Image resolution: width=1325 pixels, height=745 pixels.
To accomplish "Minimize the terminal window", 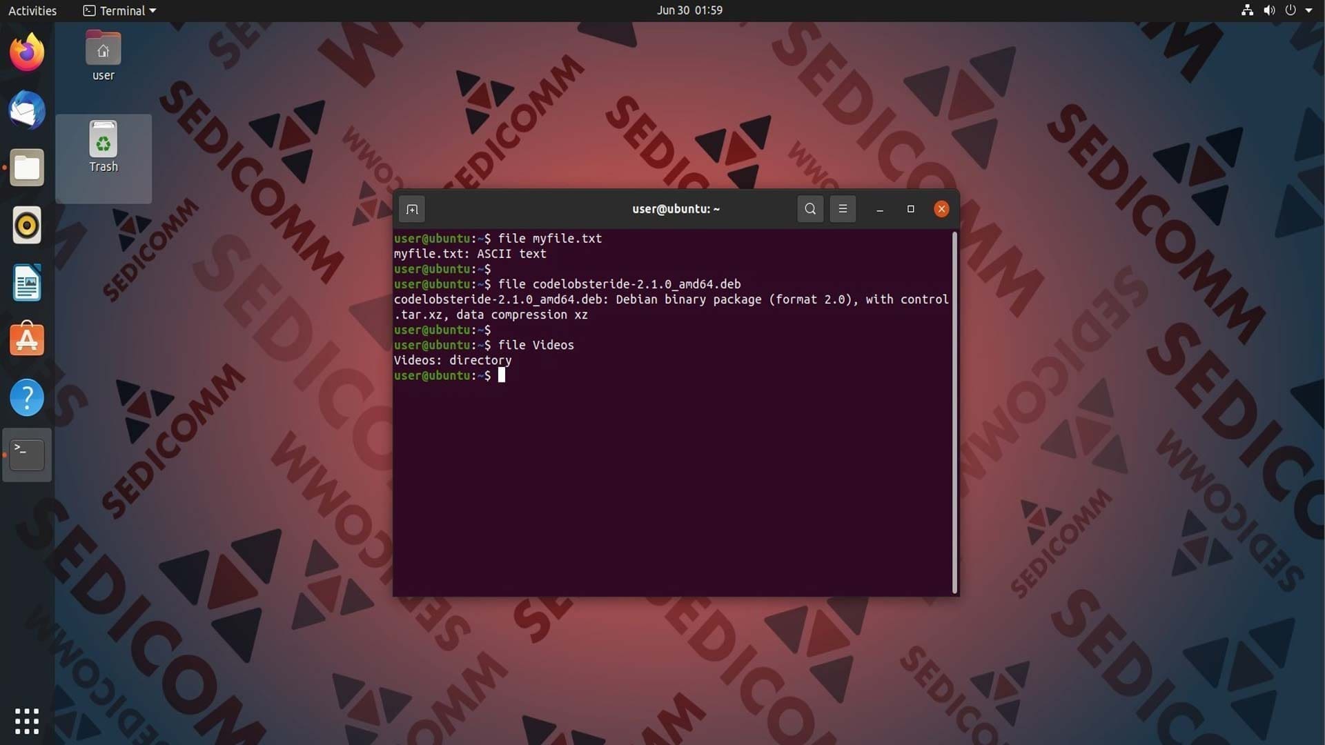I will click(880, 209).
